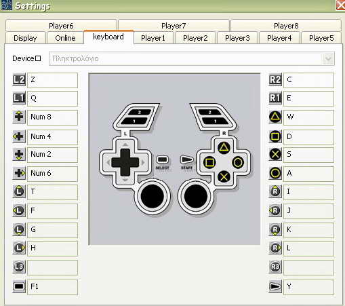This screenshot has height=306, width=345.
Task: Click the left stick up icon
Action: [x=19, y=191]
